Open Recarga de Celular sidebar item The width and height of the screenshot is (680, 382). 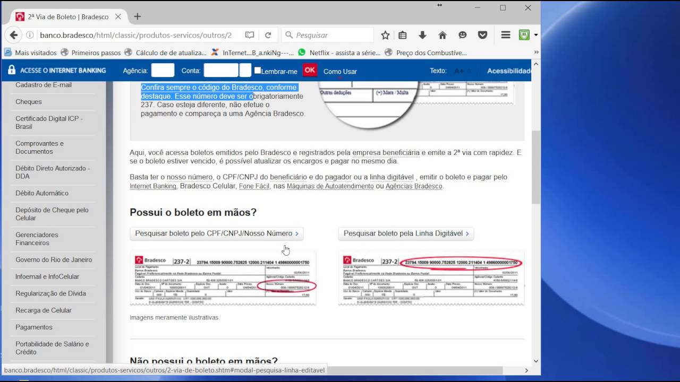(x=44, y=310)
